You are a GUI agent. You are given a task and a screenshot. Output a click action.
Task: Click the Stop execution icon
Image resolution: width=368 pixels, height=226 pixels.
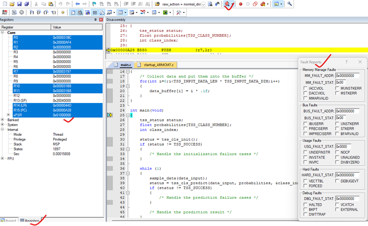[22, 12]
